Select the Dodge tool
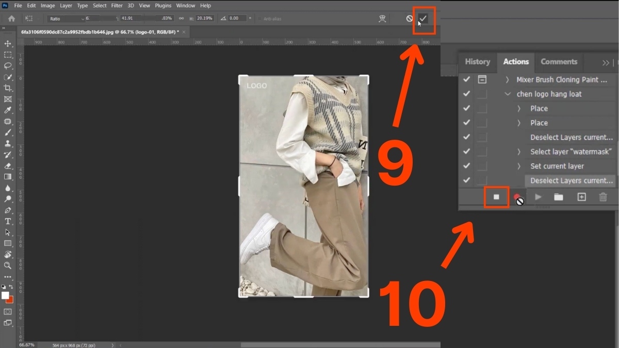The height and width of the screenshot is (348, 619). tap(8, 199)
